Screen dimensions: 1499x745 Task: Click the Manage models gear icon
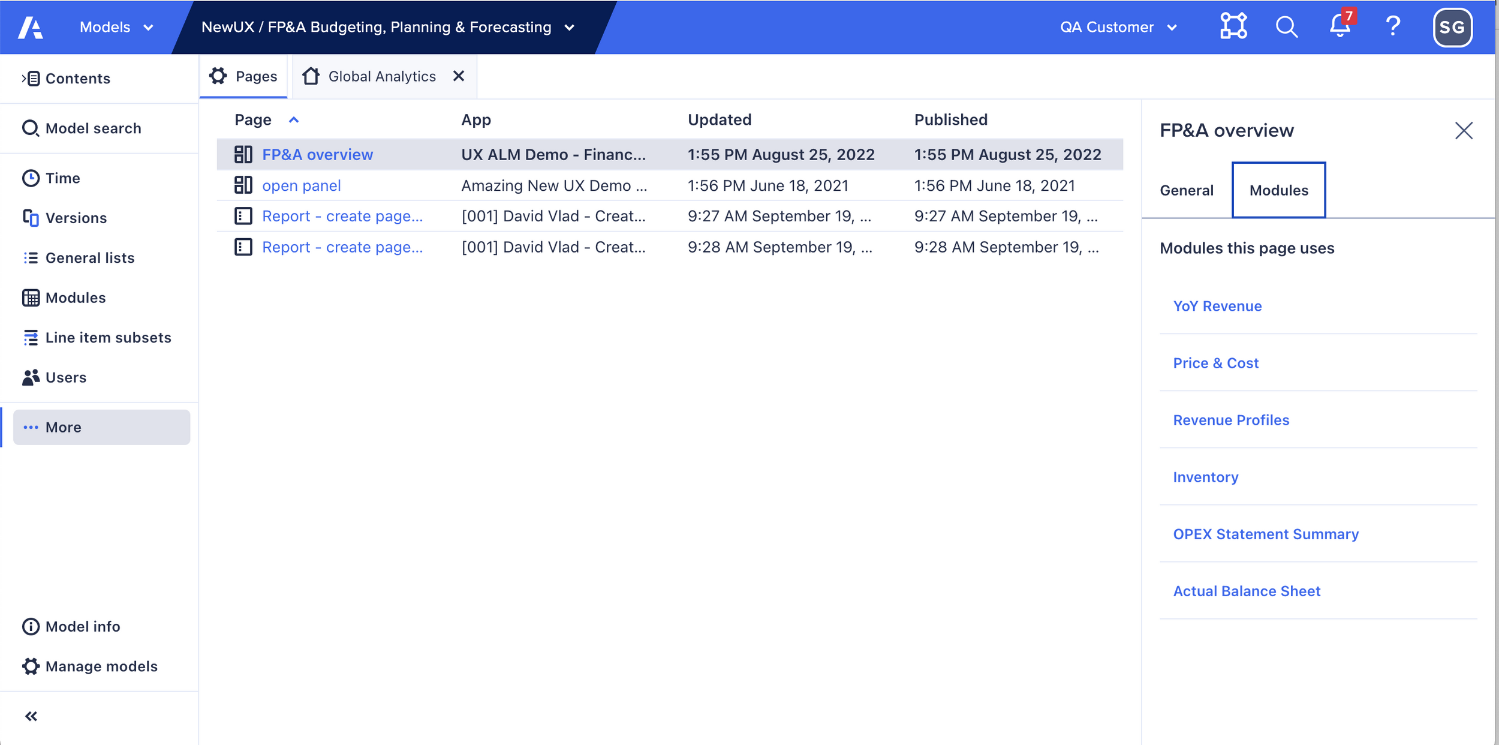[x=31, y=666]
